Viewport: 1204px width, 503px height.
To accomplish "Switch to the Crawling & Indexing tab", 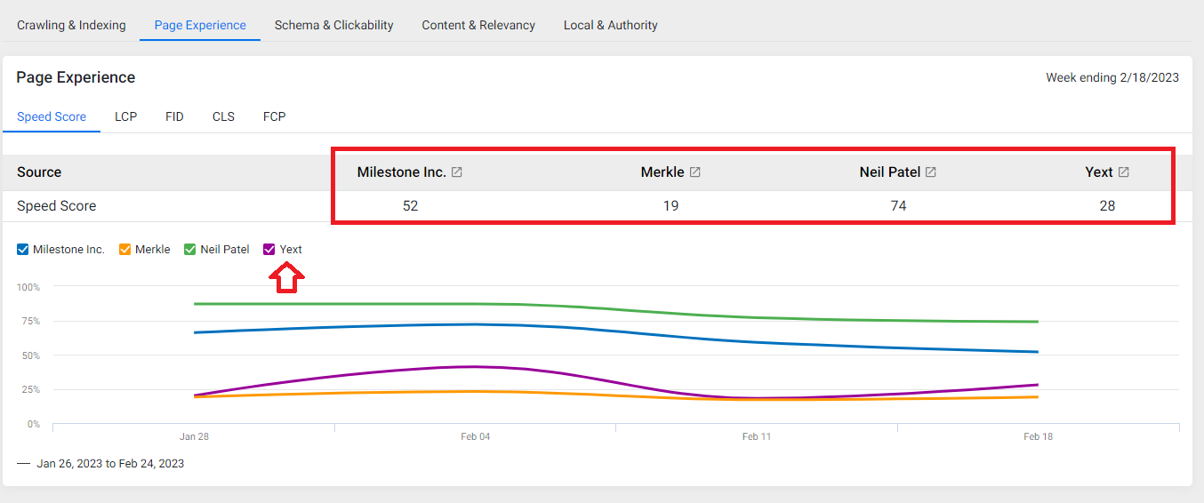I will coord(71,25).
